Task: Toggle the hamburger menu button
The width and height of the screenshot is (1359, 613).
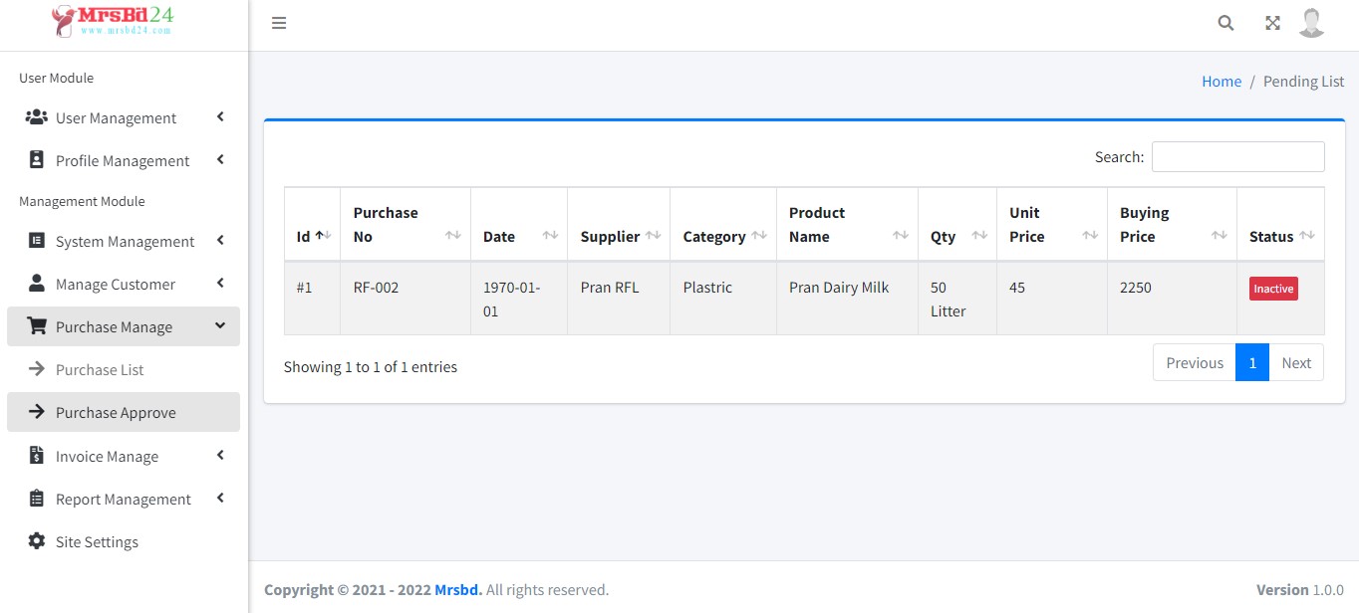Action: point(279,22)
